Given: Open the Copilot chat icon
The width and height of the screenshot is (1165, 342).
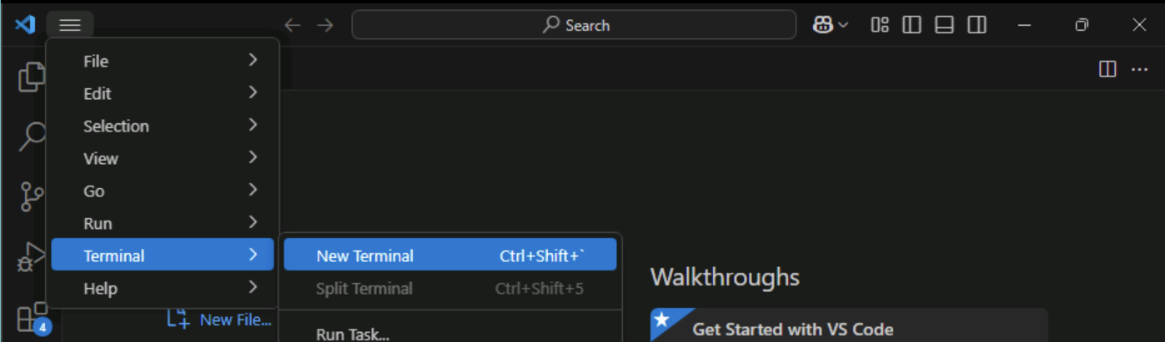Looking at the screenshot, I should (x=823, y=25).
